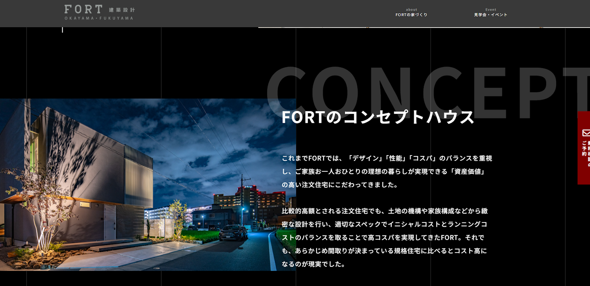Click the night-time concept house photo
The image size is (590, 286).
click(148, 185)
